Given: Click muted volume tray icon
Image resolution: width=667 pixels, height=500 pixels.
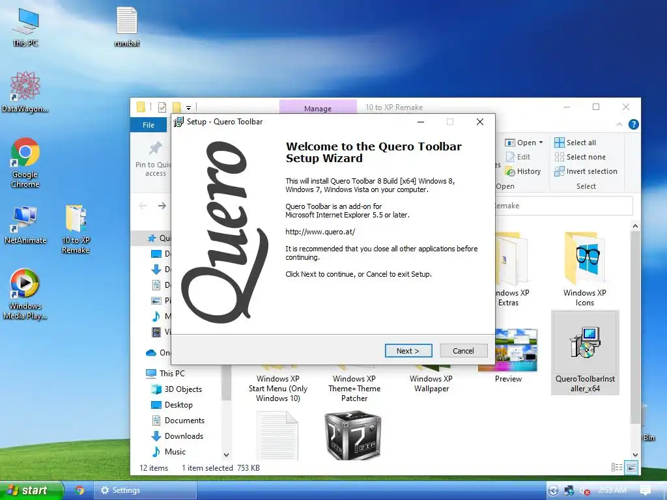Looking at the screenshot, I should [584, 491].
